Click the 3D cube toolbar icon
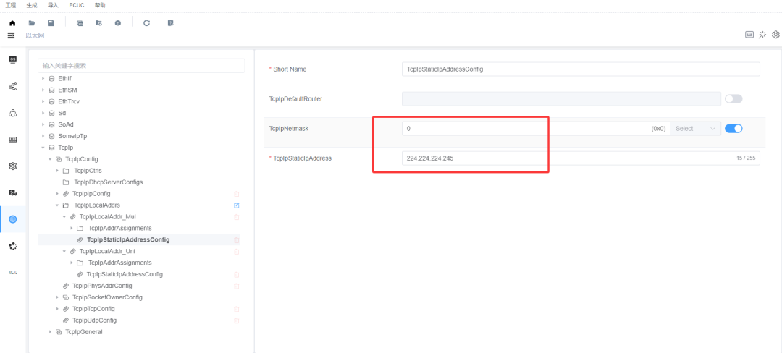 tap(118, 23)
